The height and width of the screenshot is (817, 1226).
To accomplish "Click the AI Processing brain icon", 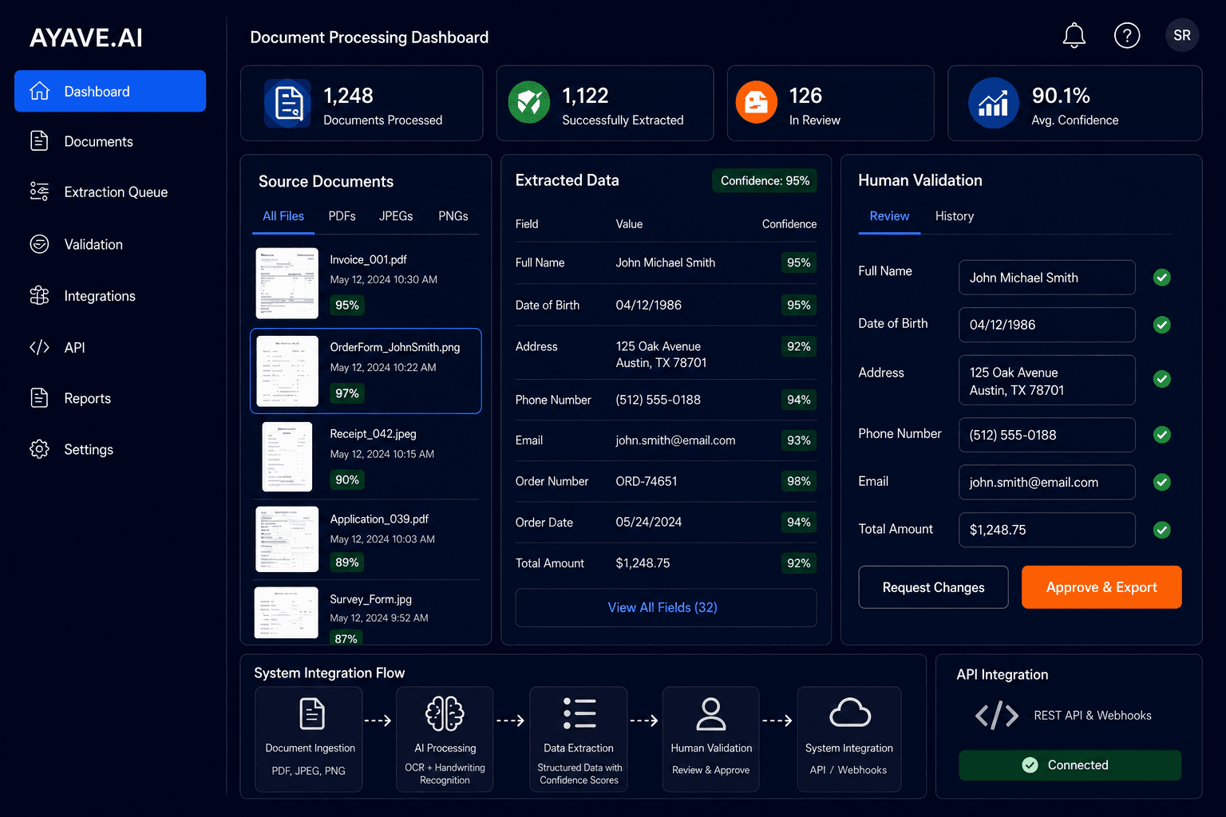I will coord(445,713).
